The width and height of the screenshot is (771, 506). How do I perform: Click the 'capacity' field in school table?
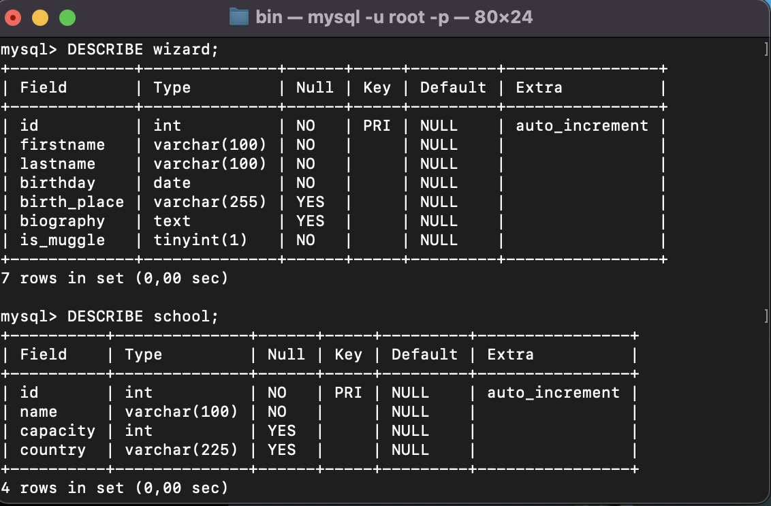click(57, 431)
